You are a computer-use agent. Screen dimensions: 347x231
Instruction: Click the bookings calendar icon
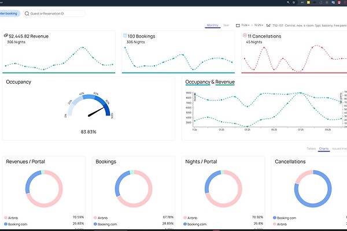pyautogui.click(x=124, y=35)
